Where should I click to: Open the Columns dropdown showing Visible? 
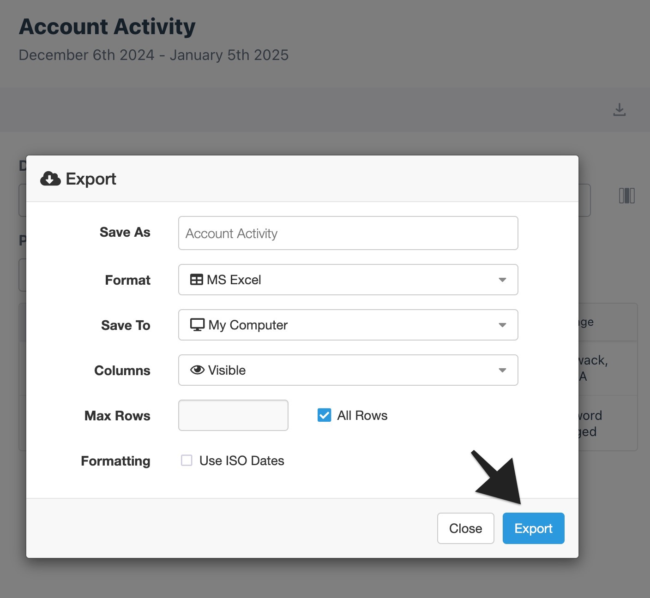(348, 370)
